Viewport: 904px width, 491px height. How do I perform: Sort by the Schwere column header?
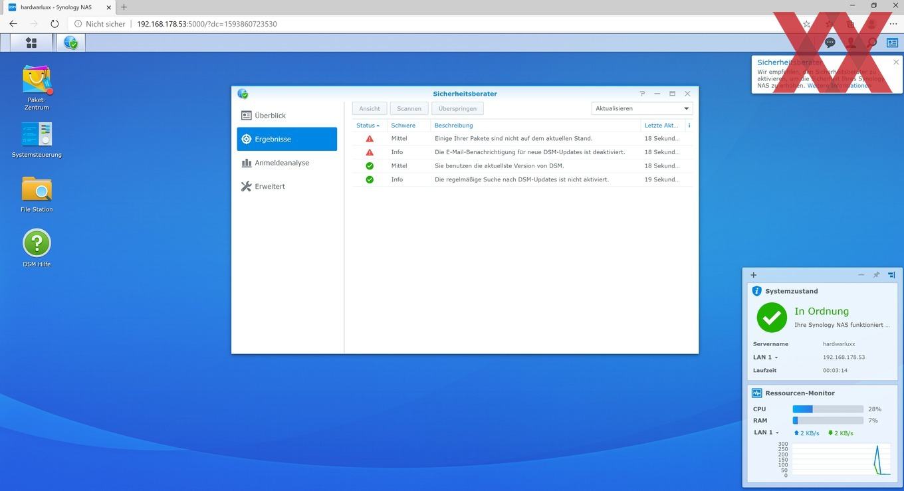coord(408,125)
